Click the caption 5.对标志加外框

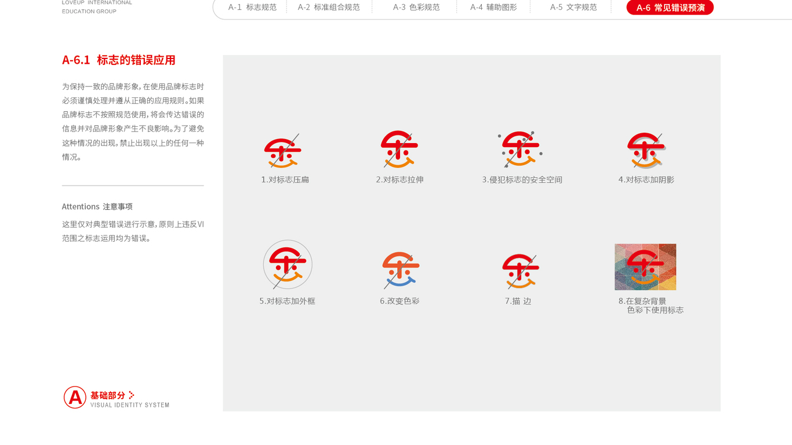click(x=287, y=301)
